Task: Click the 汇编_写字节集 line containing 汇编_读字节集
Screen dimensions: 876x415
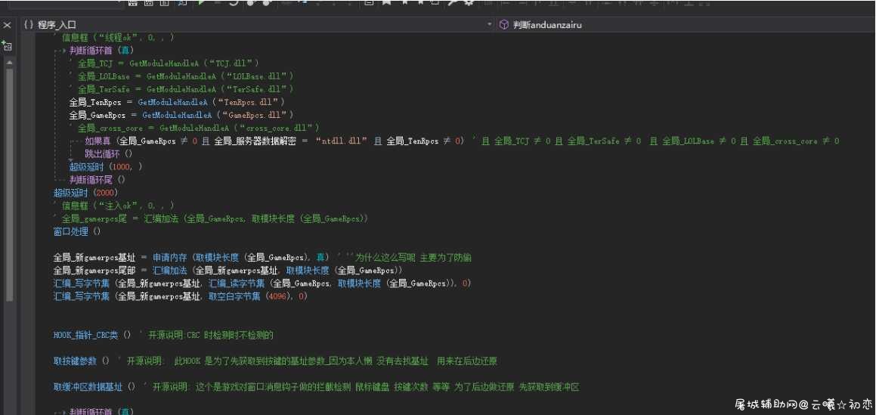Action: pyautogui.click(x=262, y=283)
